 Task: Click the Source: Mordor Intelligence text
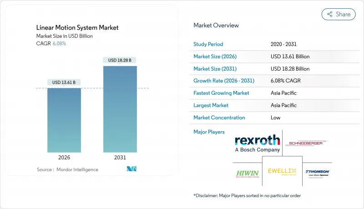67,169
